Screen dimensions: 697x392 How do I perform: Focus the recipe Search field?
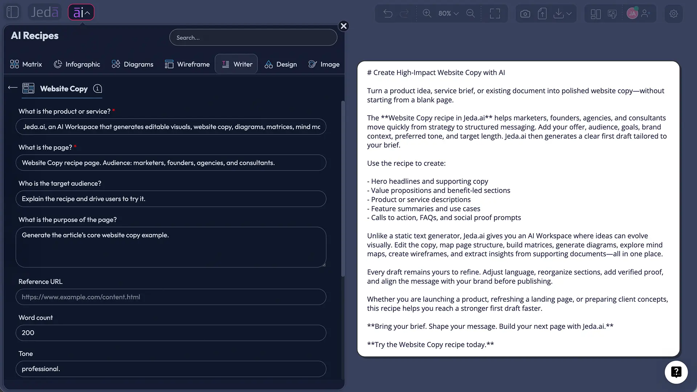253,37
